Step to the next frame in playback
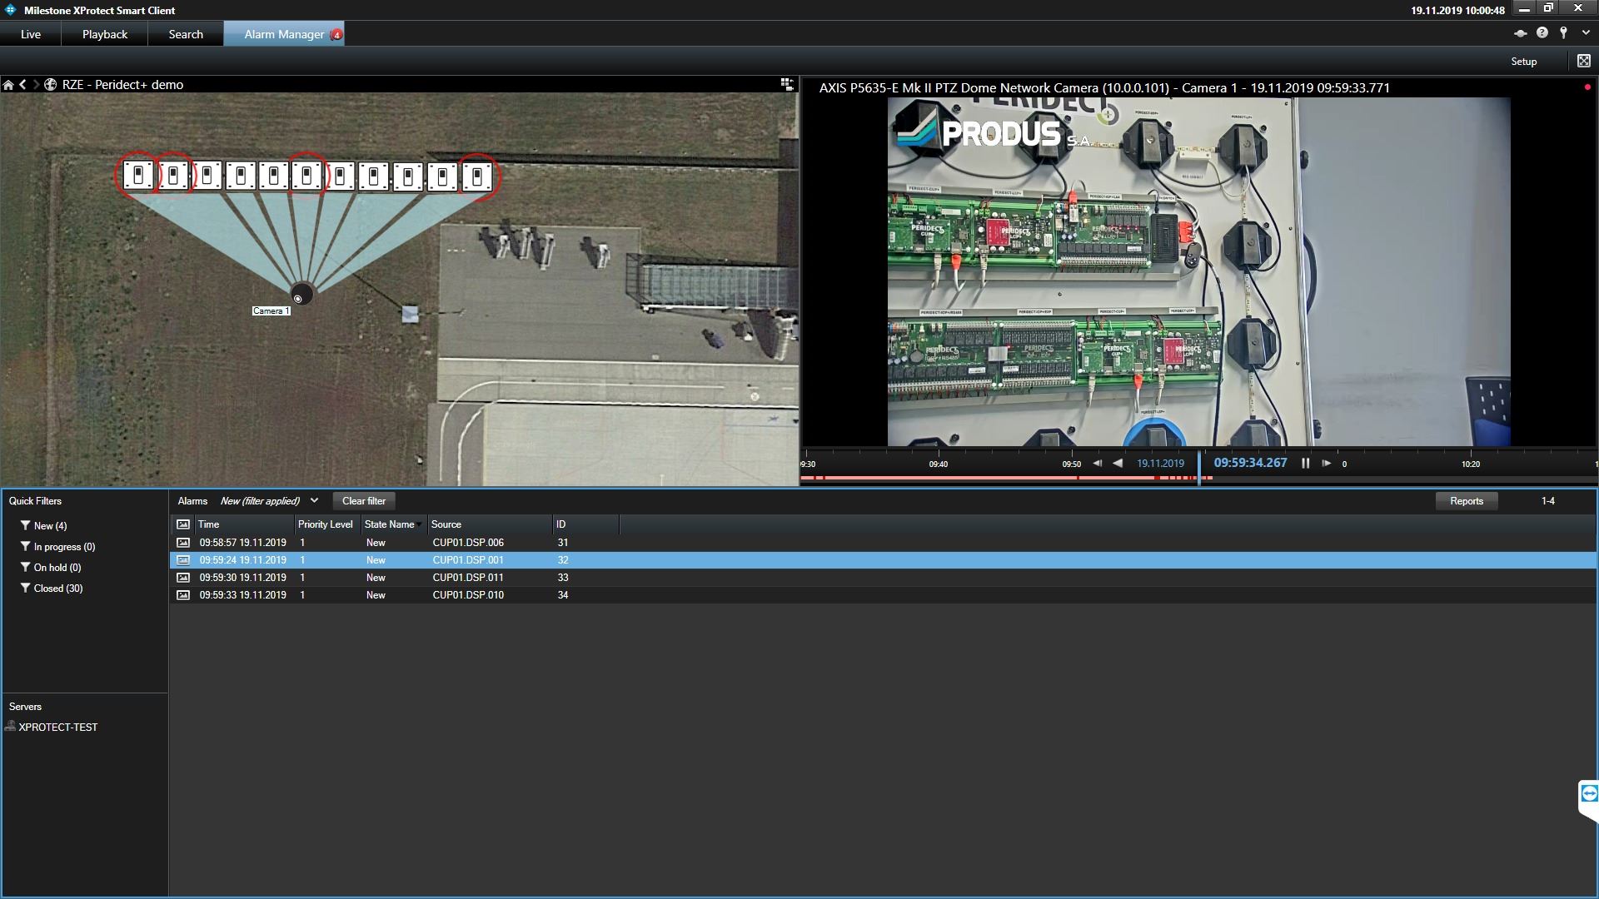1599x899 pixels. (x=1326, y=464)
